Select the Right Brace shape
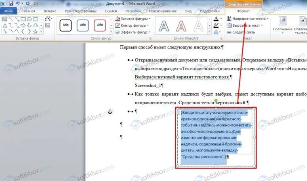This screenshot has height=181, width=307. click(29, 32)
